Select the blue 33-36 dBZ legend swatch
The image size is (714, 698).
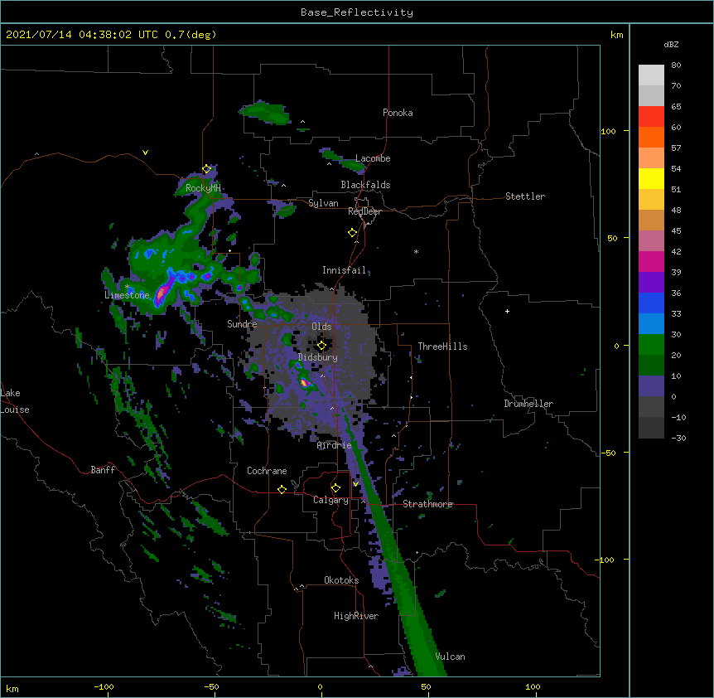point(651,303)
